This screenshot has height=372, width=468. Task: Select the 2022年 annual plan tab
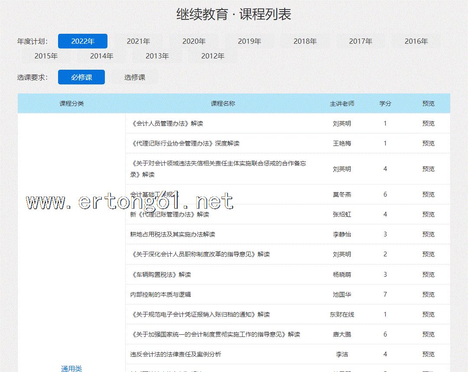point(83,41)
